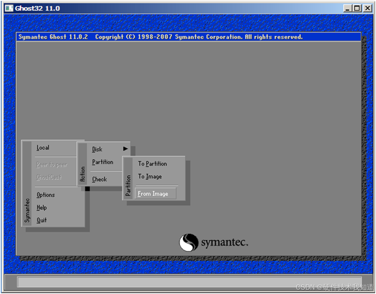Choose To Partition option

(152, 164)
